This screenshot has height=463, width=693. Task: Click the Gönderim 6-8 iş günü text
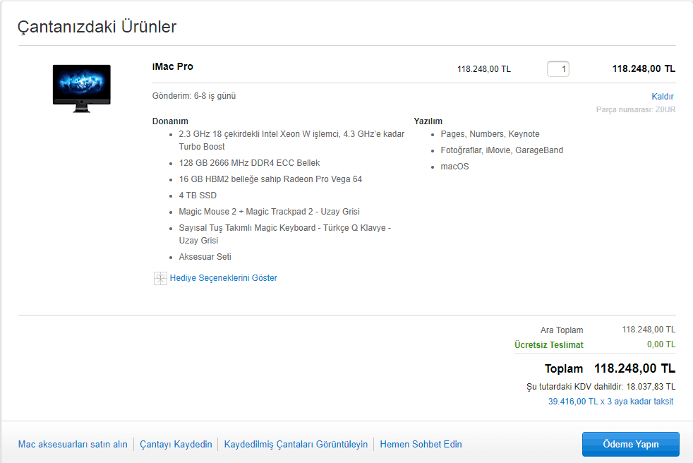pyautogui.click(x=194, y=96)
